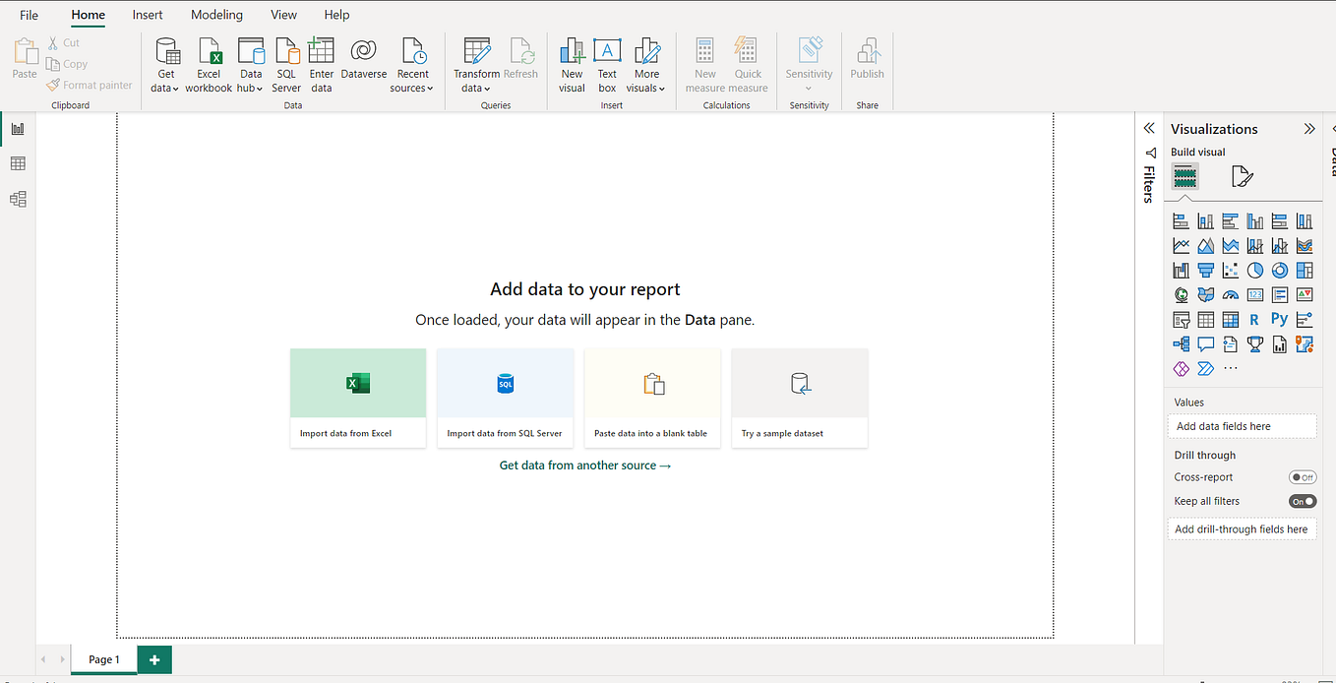The width and height of the screenshot is (1336, 683).
Task: Add an R script visual
Action: 1255,318
